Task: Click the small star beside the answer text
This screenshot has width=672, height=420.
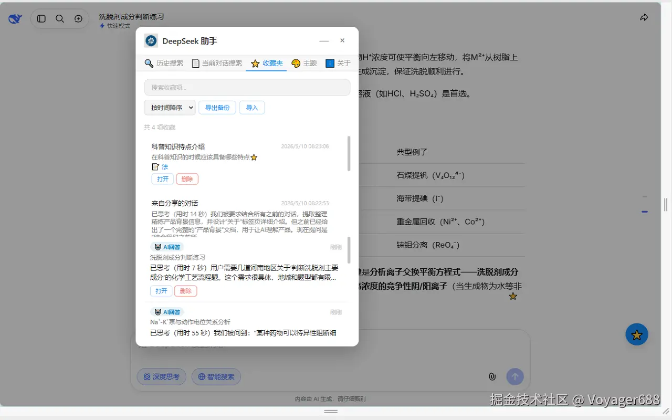Action: [x=513, y=296]
